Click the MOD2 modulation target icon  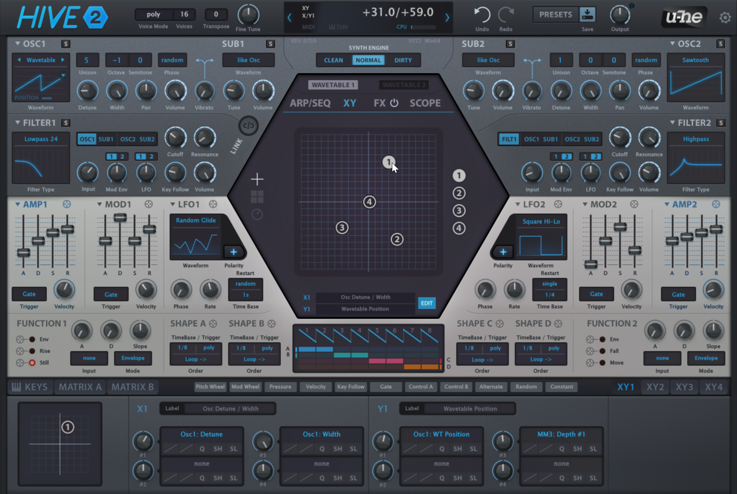pyautogui.click(x=634, y=204)
